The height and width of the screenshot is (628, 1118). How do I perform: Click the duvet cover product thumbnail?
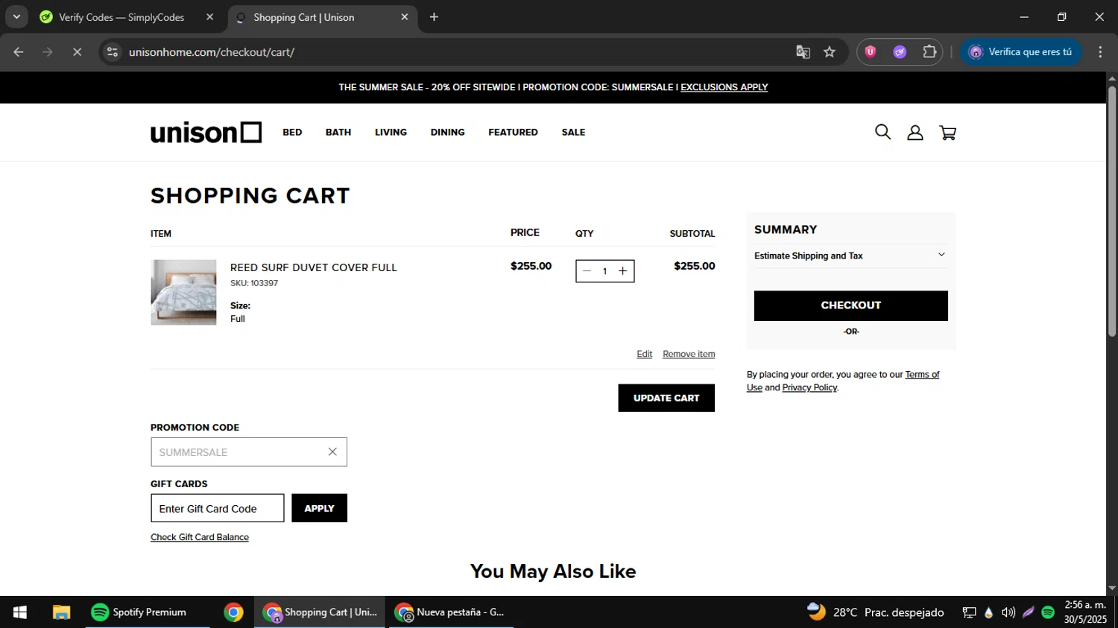point(183,292)
